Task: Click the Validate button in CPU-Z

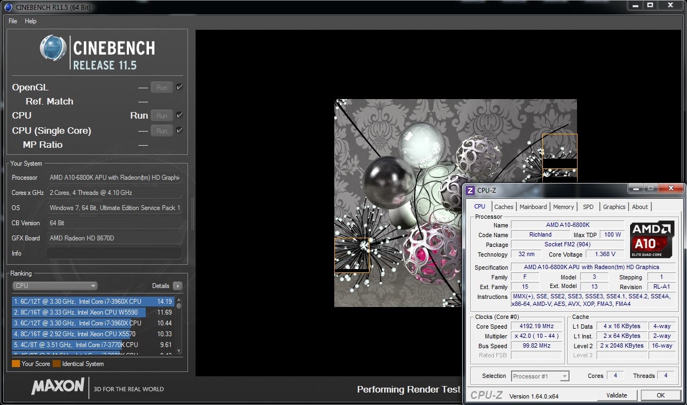Action: click(617, 395)
